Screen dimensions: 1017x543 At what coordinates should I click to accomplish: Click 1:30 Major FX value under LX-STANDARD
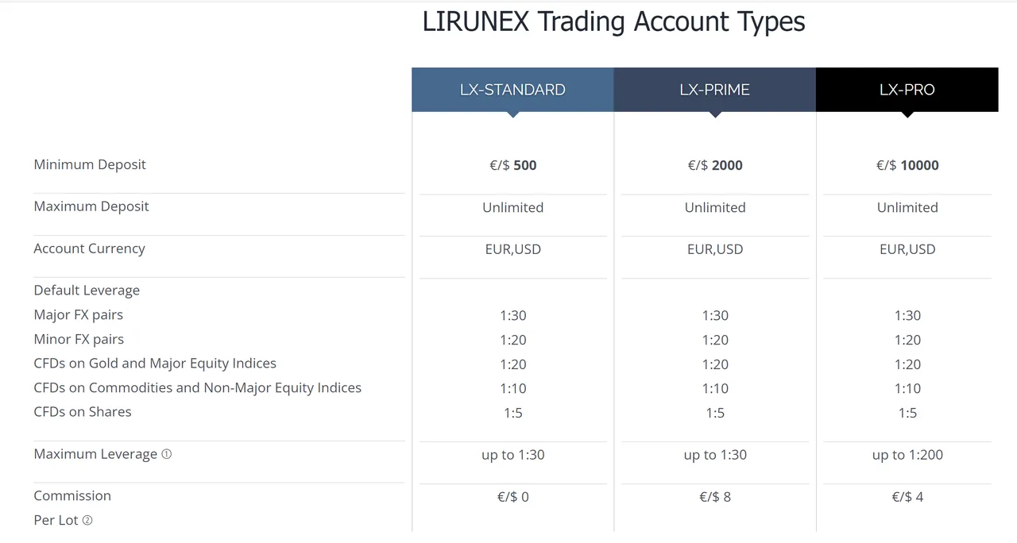click(513, 315)
